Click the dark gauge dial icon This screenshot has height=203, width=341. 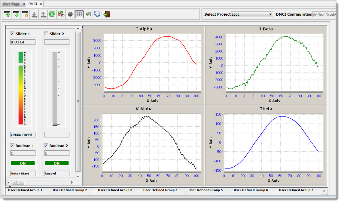click(x=70, y=14)
